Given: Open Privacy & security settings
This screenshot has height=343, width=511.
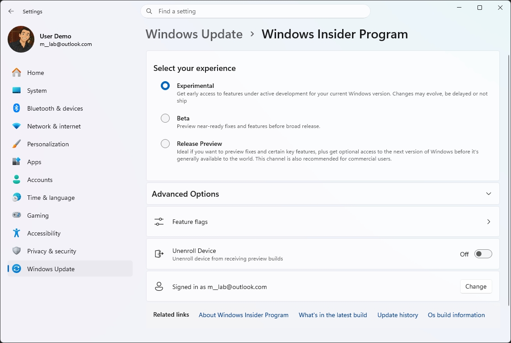Looking at the screenshot, I should [x=70, y=251].
